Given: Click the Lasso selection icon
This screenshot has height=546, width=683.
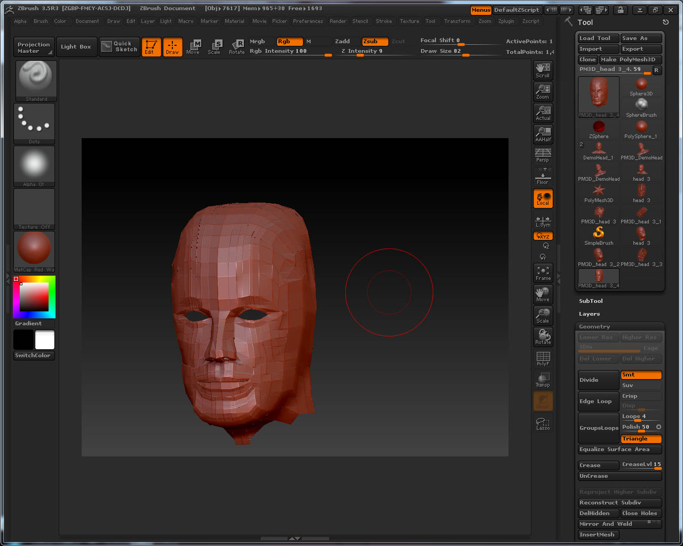Looking at the screenshot, I should 543,424.
